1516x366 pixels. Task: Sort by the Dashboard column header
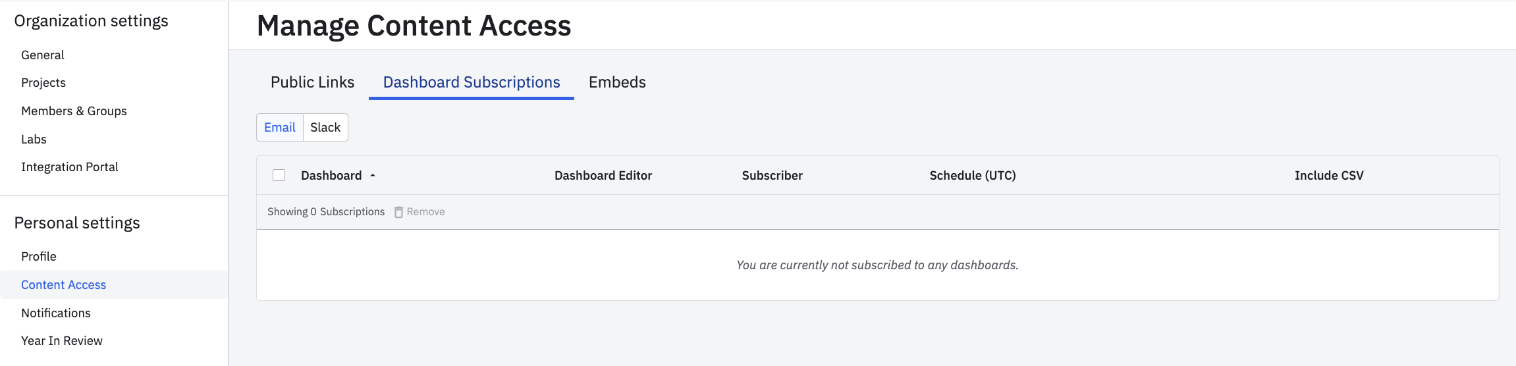(x=331, y=176)
